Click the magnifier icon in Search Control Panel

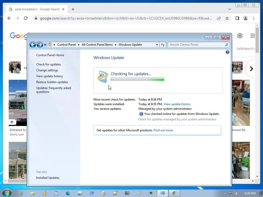[x=227, y=45]
